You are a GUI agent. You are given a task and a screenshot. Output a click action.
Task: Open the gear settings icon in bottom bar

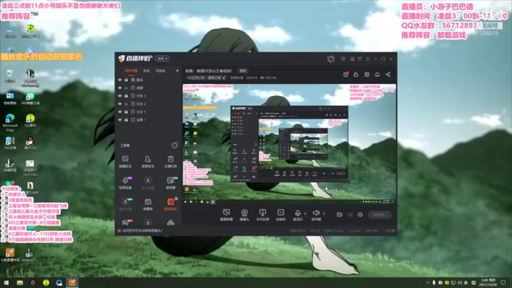(x=360, y=214)
